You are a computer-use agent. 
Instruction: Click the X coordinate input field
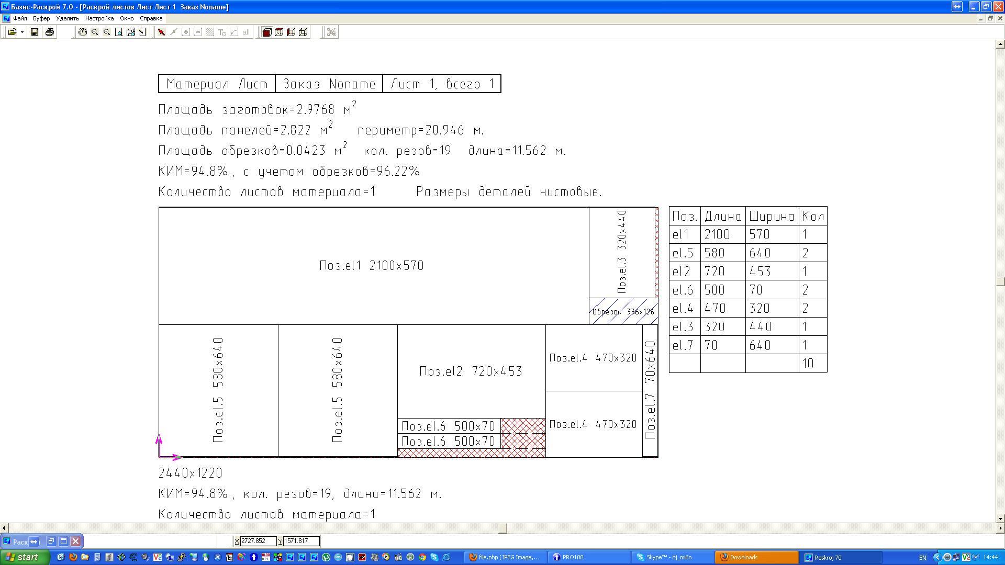258,541
